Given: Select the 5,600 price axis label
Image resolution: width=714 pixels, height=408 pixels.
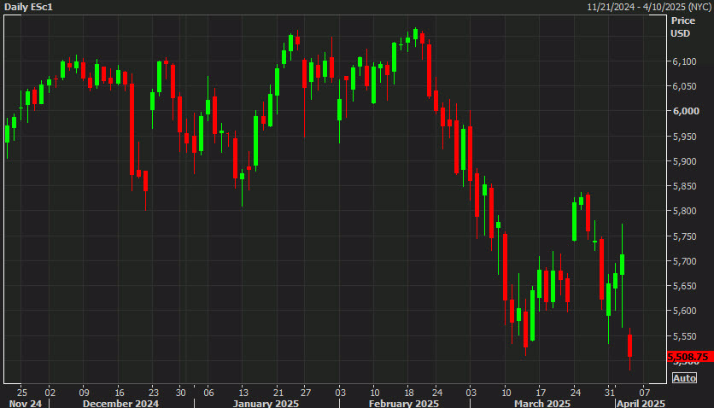Looking at the screenshot, I should pyautogui.click(x=684, y=311).
